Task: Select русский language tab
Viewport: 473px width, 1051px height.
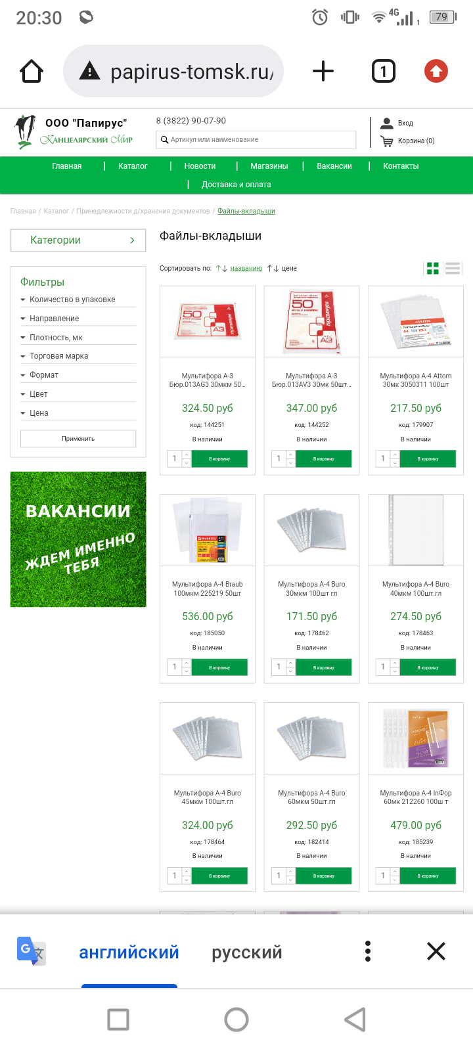Action: 247,952
